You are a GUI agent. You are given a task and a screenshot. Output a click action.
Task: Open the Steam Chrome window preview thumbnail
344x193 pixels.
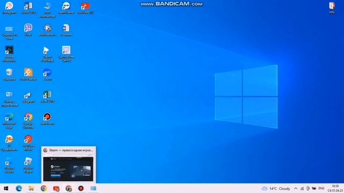[x=68, y=169]
